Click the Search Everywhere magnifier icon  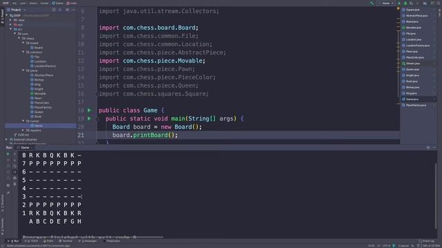(439, 3)
